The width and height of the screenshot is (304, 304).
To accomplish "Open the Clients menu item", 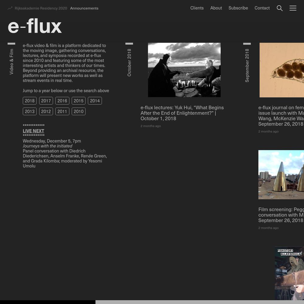I will (197, 8).
